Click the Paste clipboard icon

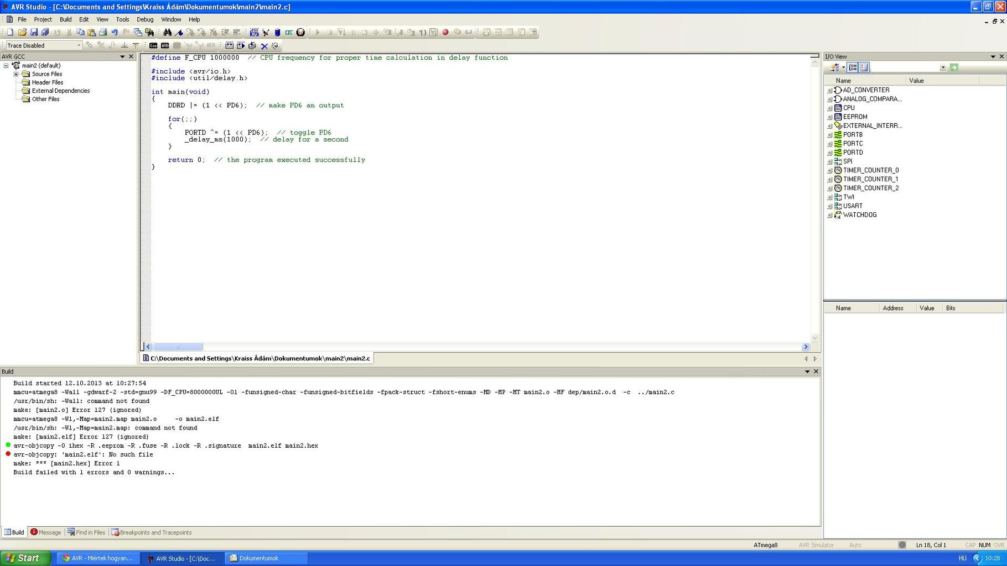[92, 33]
